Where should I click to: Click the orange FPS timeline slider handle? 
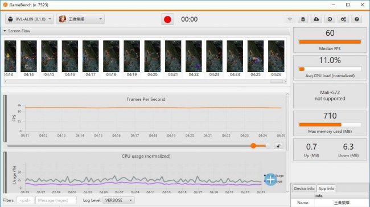coord(253,146)
